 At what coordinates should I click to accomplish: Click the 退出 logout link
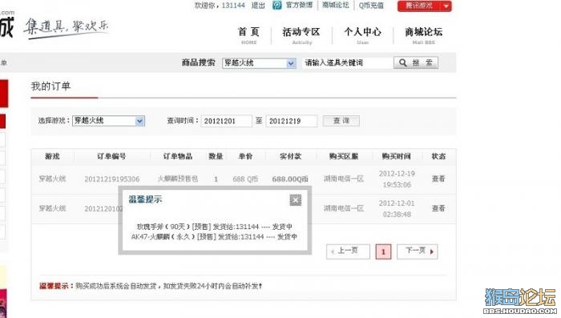click(x=258, y=6)
